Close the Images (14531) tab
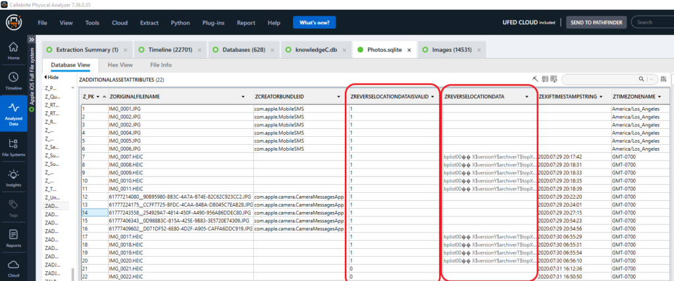 479,50
